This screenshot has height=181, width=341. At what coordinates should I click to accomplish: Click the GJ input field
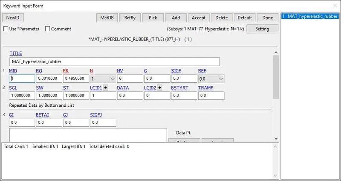[x=76, y=123]
